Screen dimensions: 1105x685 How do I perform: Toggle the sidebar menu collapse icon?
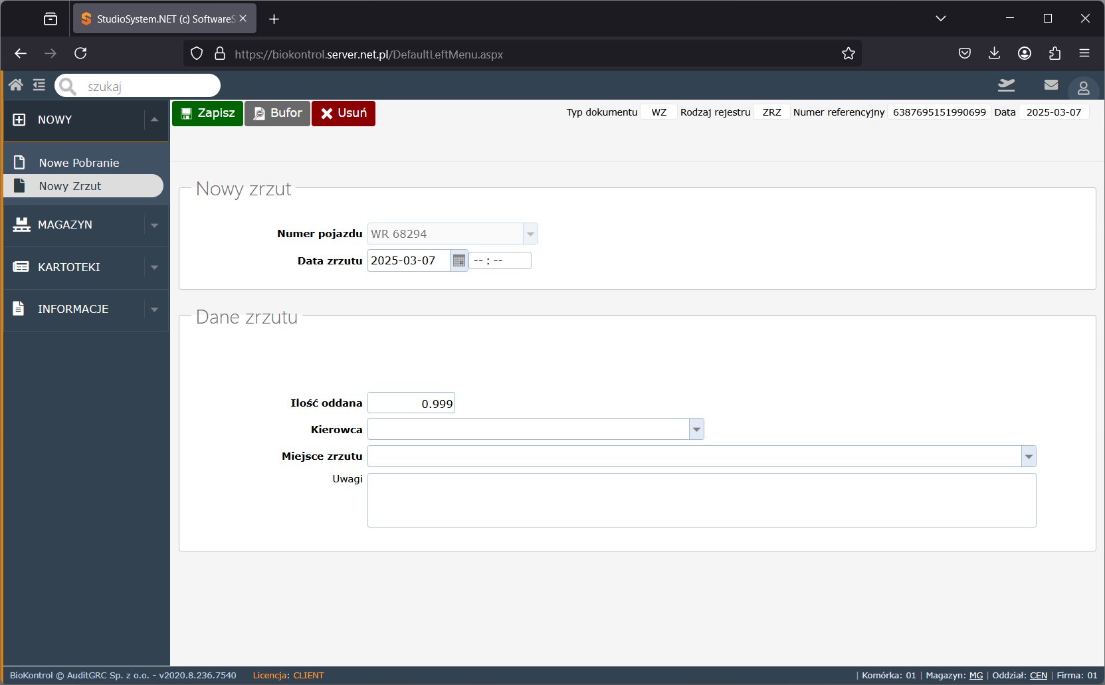pos(39,85)
